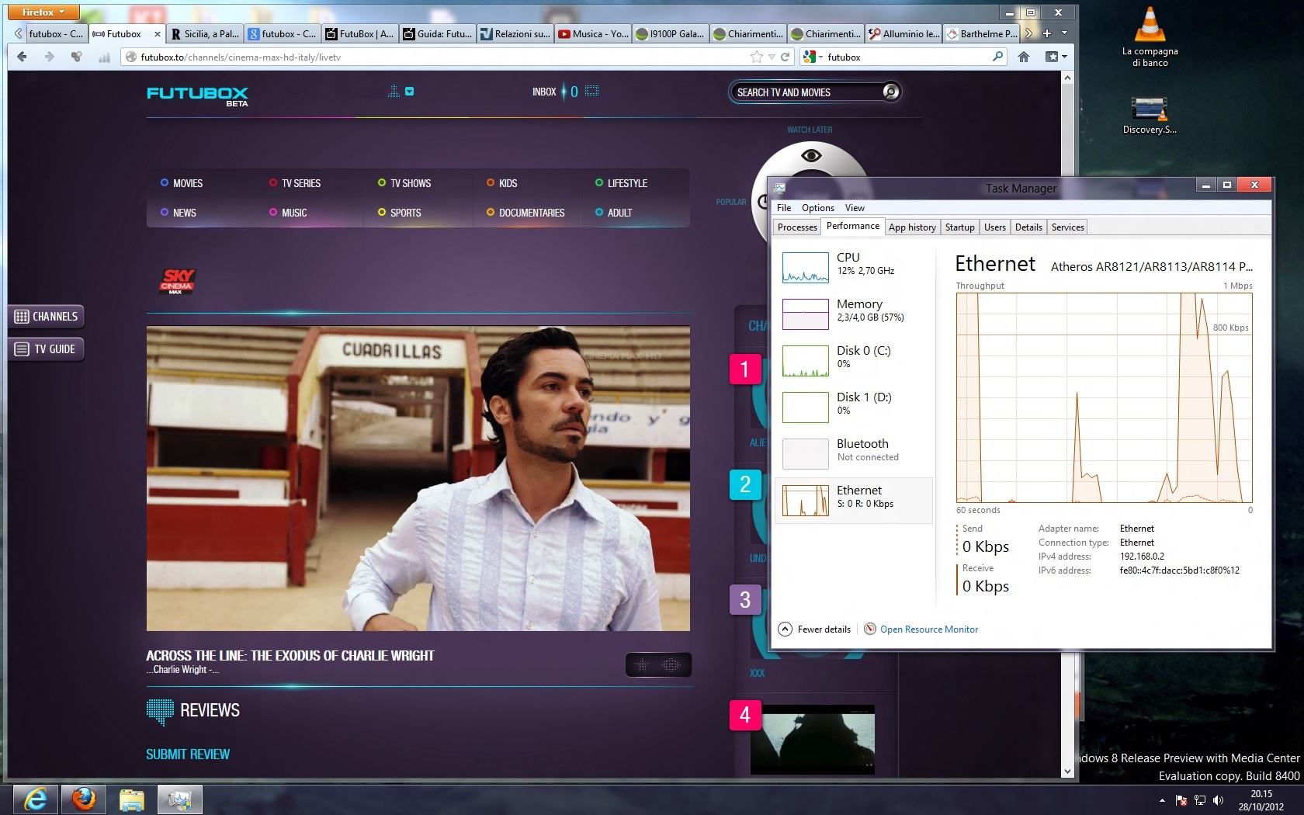The image size is (1304, 815).
Task: Select CPU performance graph item
Action: (x=854, y=266)
